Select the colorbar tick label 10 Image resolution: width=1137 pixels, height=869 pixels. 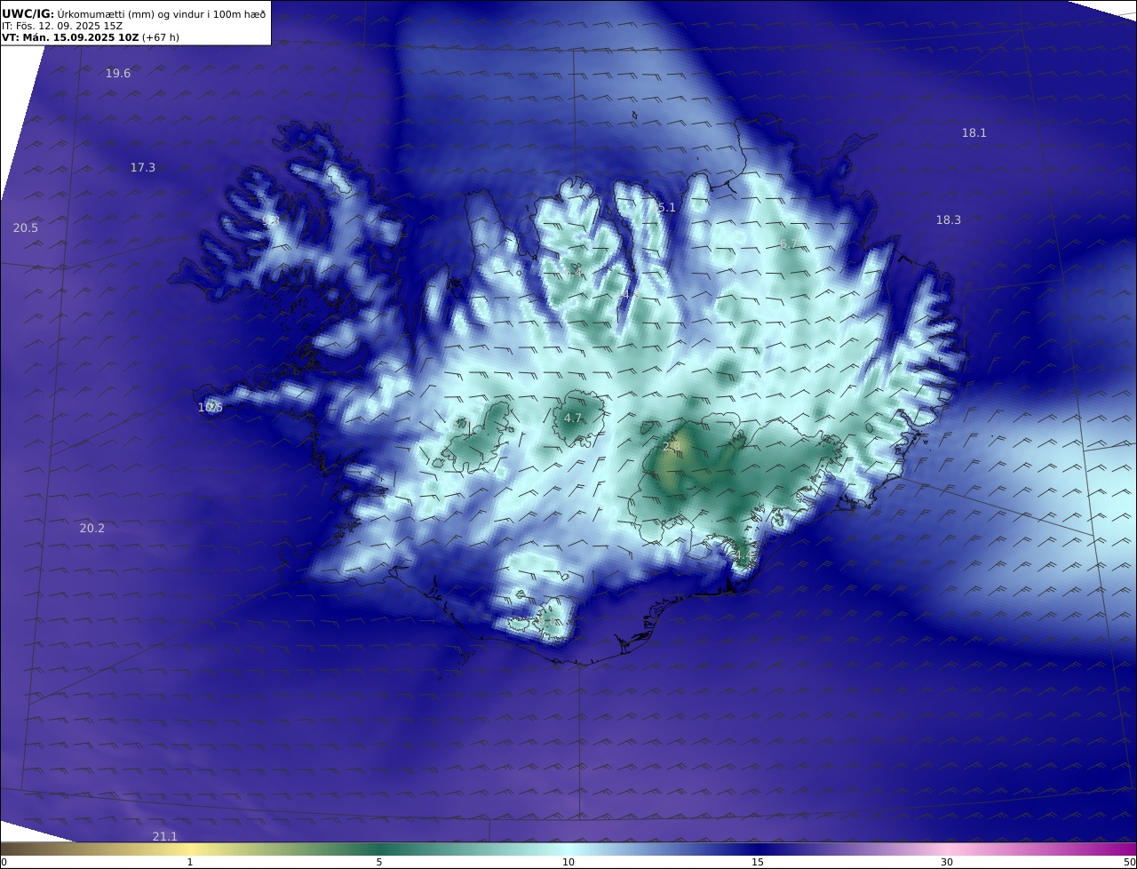point(568,862)
